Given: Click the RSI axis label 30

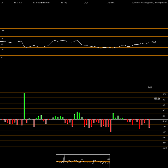Looking at the screenshot, I should [x=2, y=49].
